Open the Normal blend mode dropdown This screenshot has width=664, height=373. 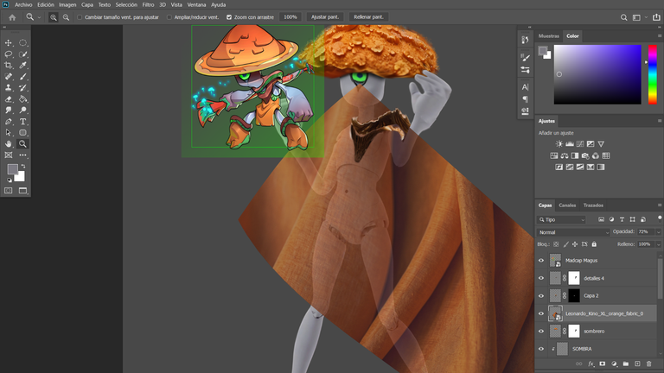click(573, 232)
